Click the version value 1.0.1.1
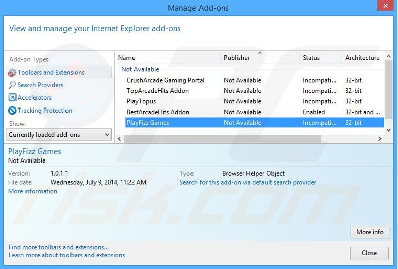This screenshot has height=269, width=398. [59, 173]
